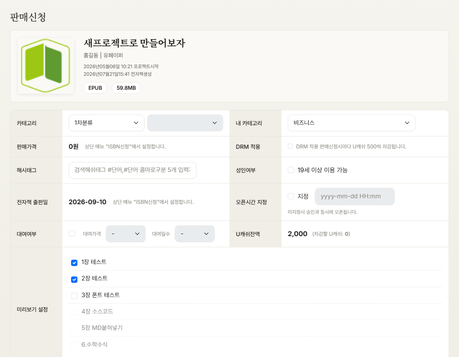Click the 6.수학수식 checkbox

coord(74,345)
